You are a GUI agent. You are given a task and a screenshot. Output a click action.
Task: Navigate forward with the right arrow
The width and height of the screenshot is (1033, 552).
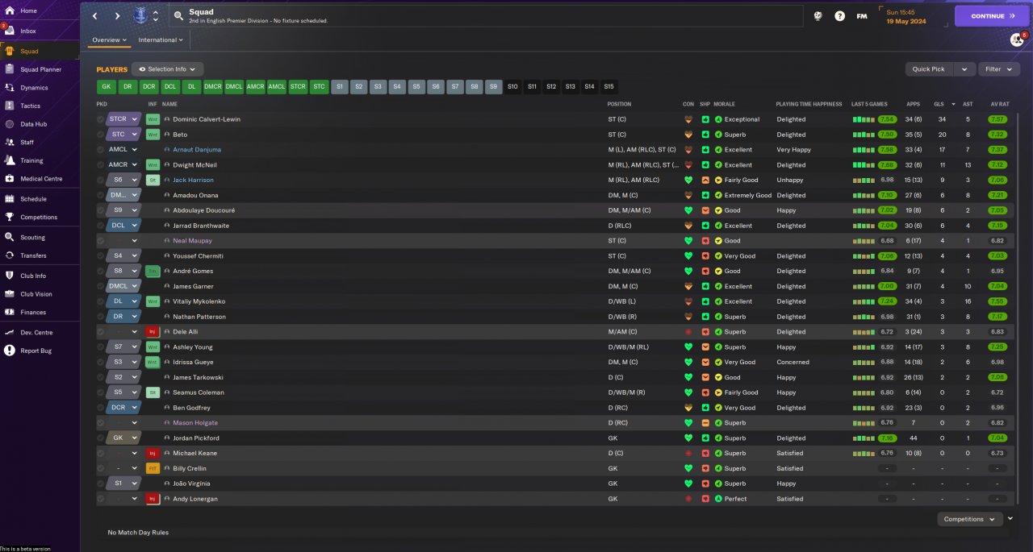(117, 15)
